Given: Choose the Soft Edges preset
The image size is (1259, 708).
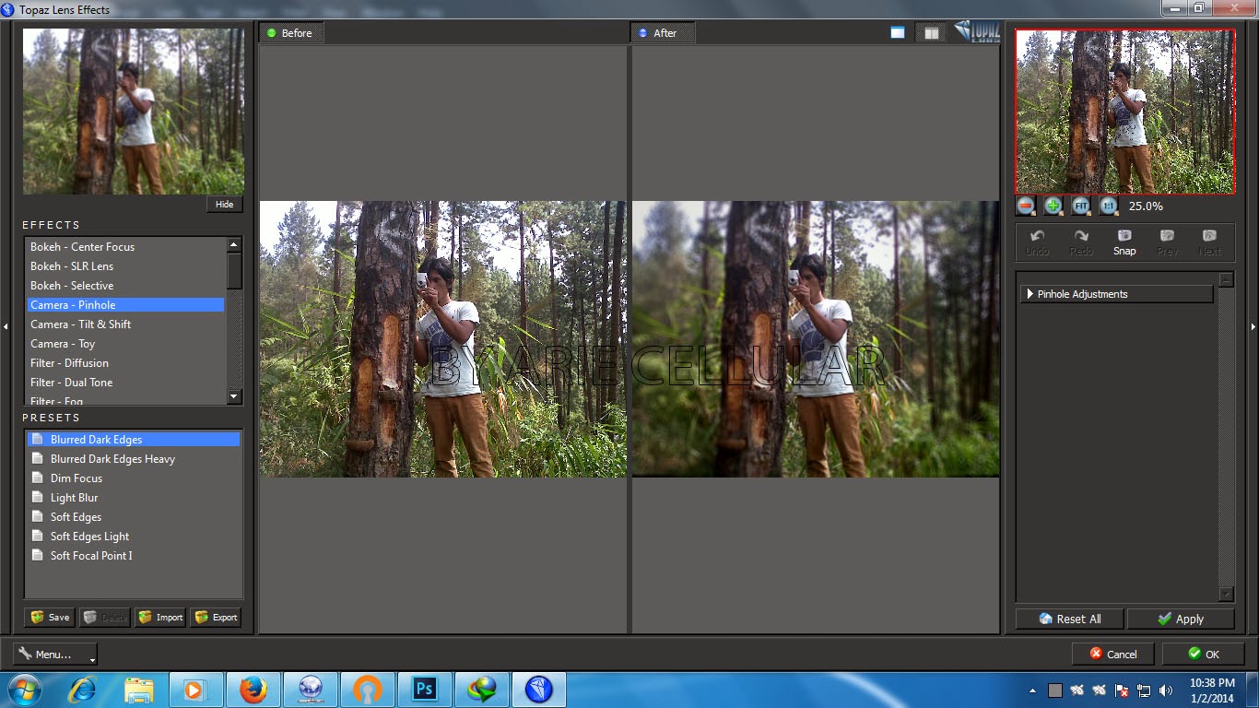Looking at the screenshot, I should 133,517.
